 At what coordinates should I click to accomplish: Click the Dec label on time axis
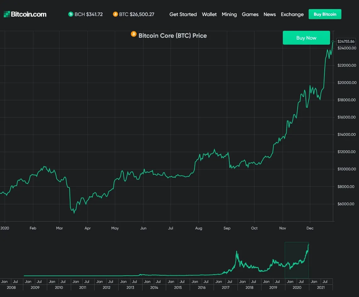click(310, 228)
